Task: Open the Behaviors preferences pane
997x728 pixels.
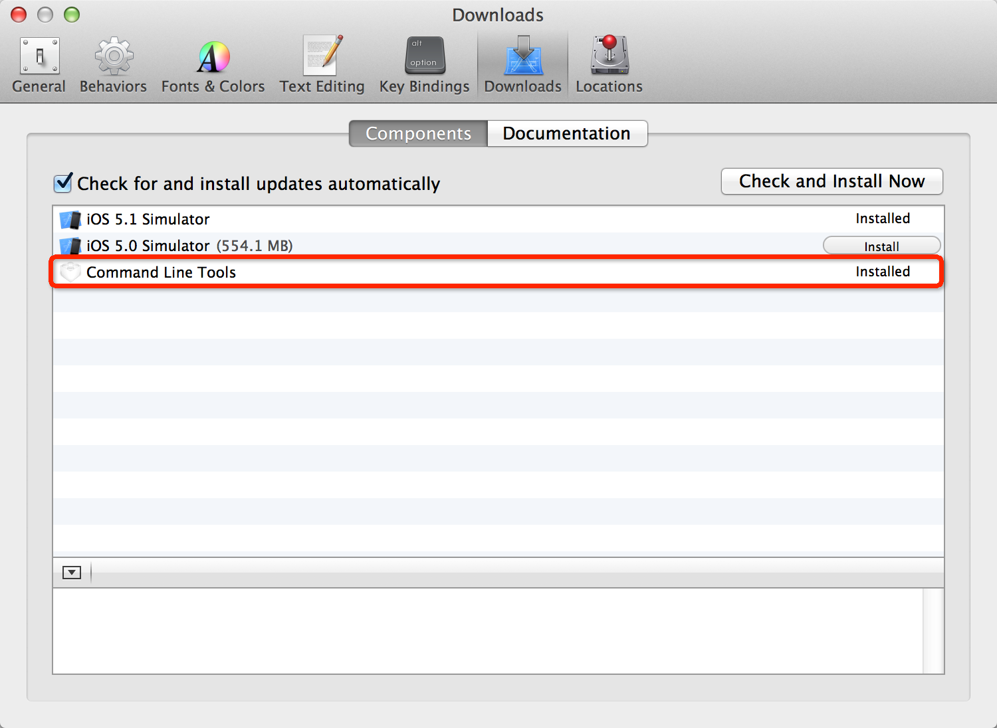Action: click(x=112, y=63)
